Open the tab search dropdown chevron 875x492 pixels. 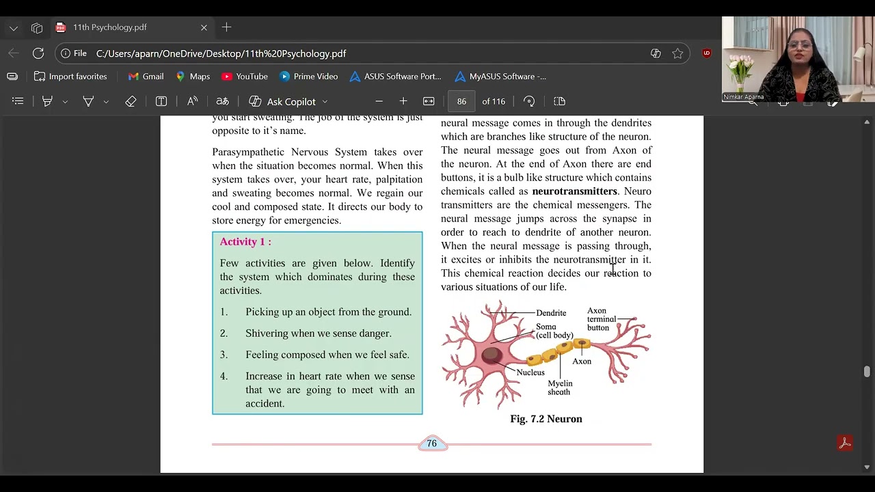point(14,28)
